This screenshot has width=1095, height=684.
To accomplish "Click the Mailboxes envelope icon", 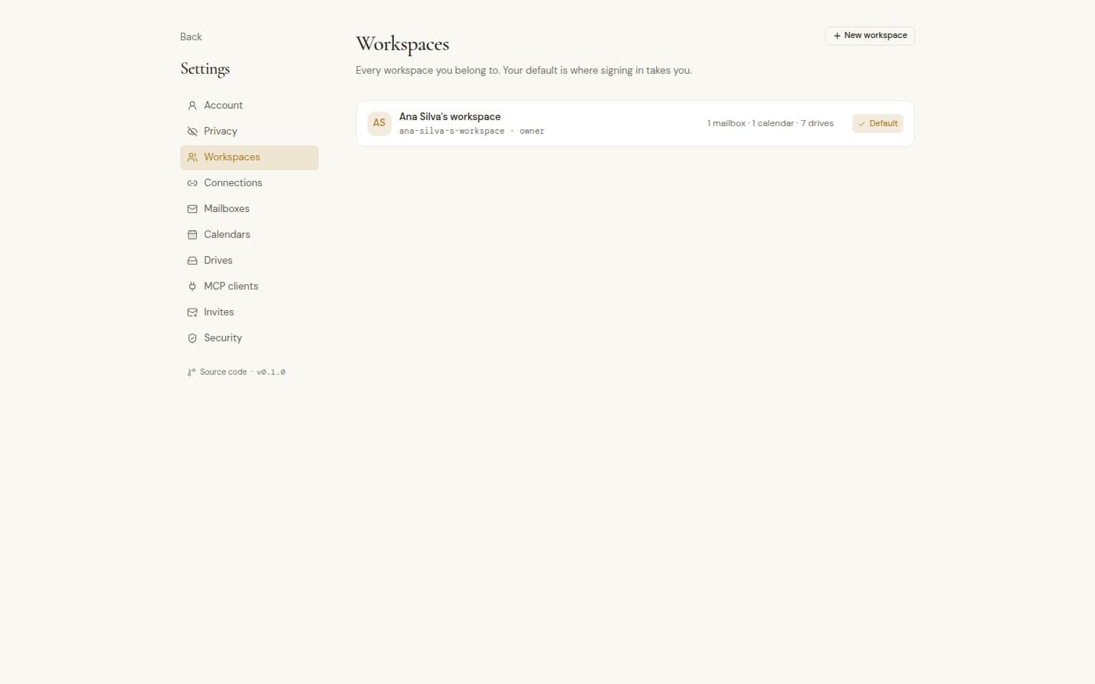I will click(192, 209).
